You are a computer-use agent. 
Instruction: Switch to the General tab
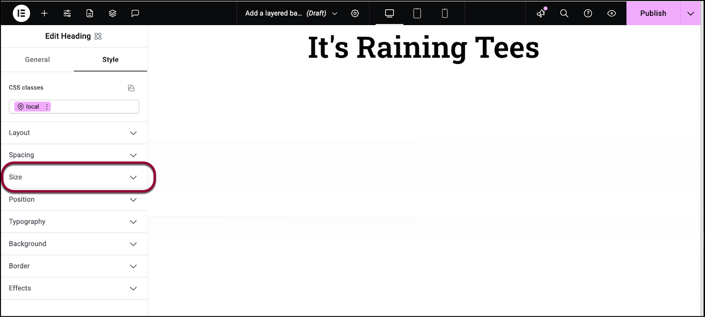tap(37, 59)
